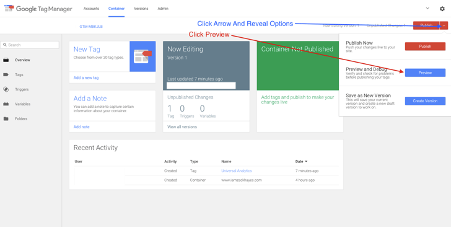Click the Variables sidebar icon

[x=6, y=104]
